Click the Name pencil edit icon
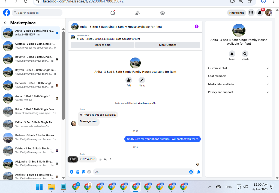Image resolution: width=279 pixels, height=193 pixels. click(x=142, y=80)
